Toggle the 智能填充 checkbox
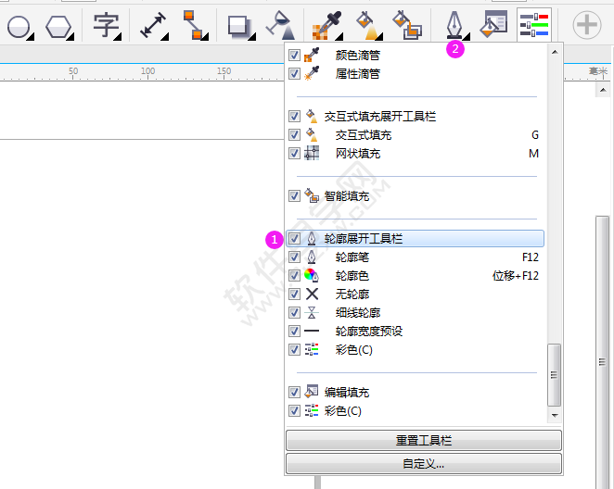This screenshot has height=489, width=614. [294, 195]
